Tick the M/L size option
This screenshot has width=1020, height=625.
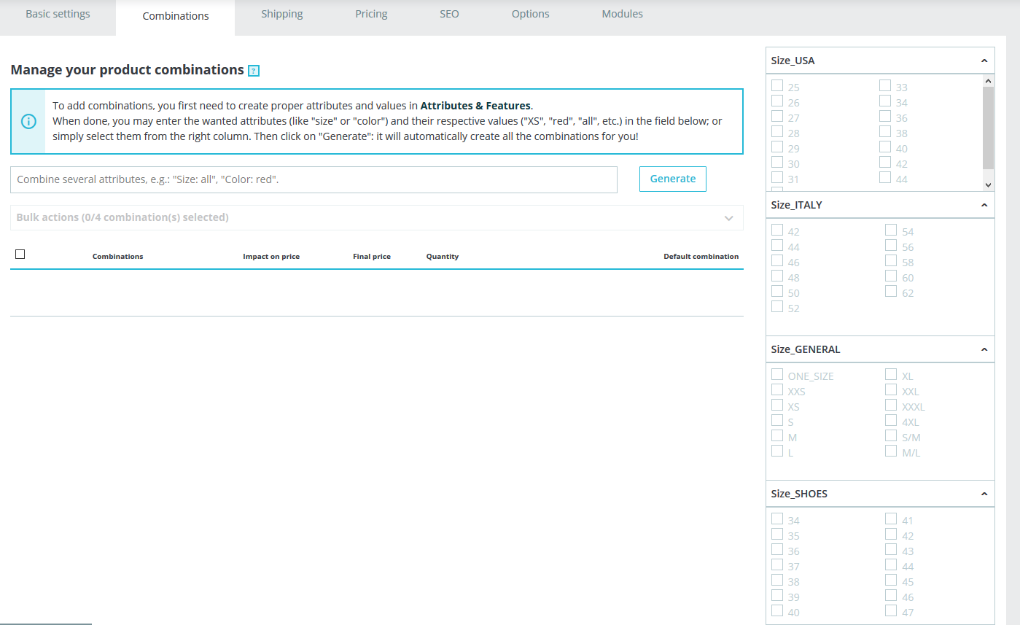(x=891, y=451)
